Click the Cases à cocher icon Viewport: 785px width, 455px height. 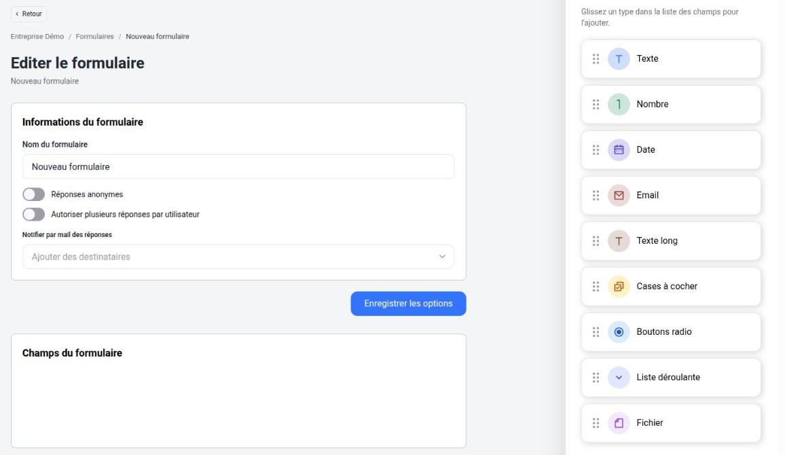pyautogui.click(x=619, y=287)
